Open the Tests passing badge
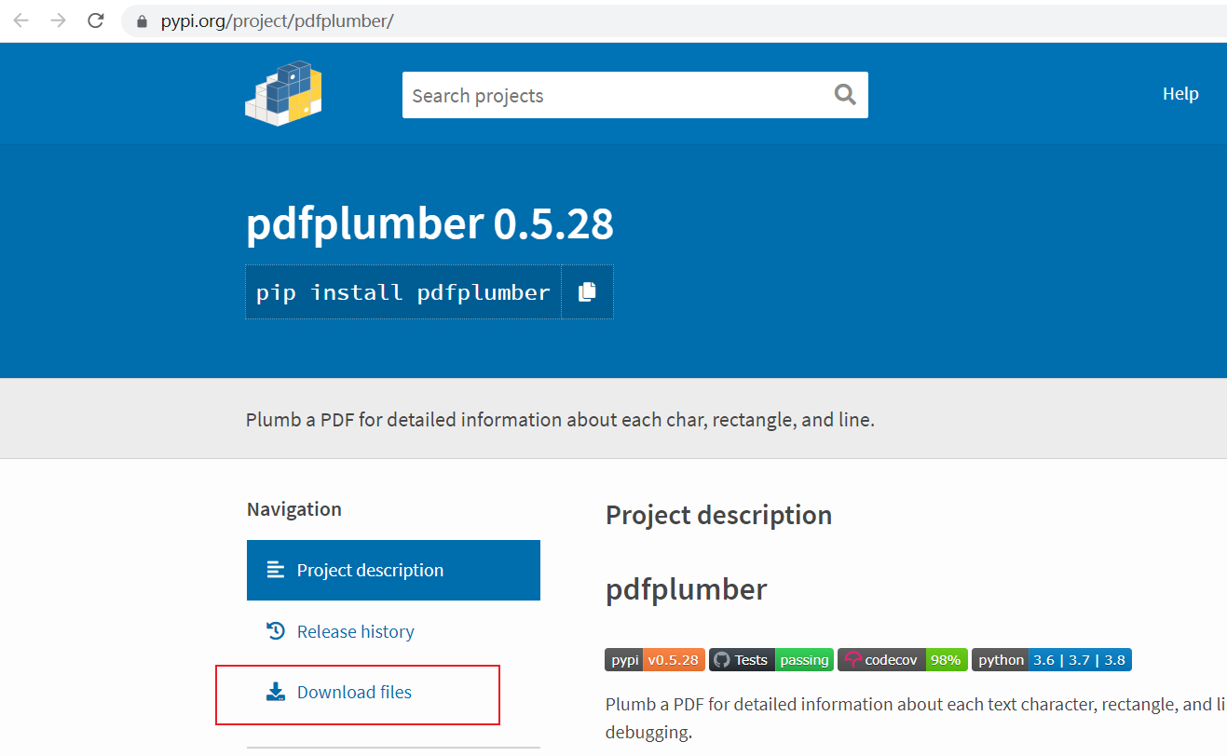The height and width of the screenshot is (756, 1227). click(x=770, y=660)
